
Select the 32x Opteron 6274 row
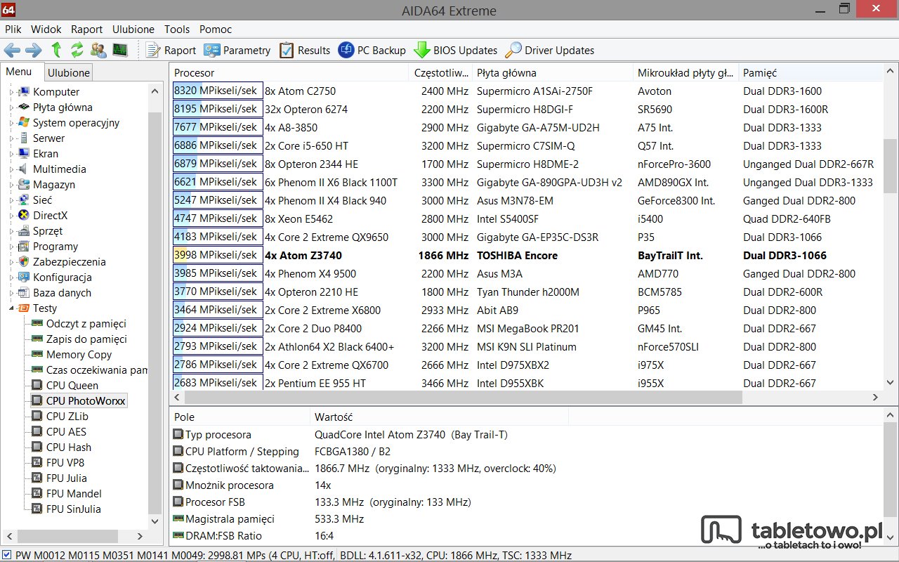(x=527, y=109)
